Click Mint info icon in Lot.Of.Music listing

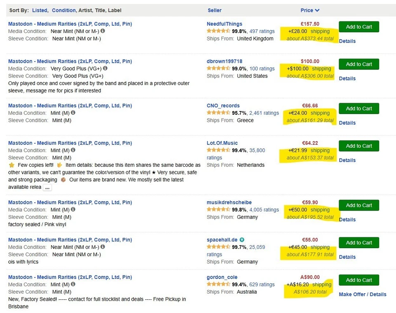pos(73,150)
